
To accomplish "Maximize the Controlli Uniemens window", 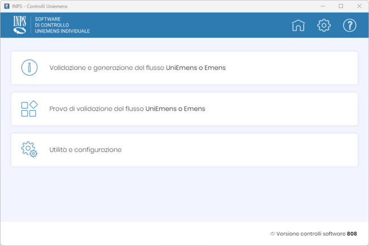I will tap(341, 6).
